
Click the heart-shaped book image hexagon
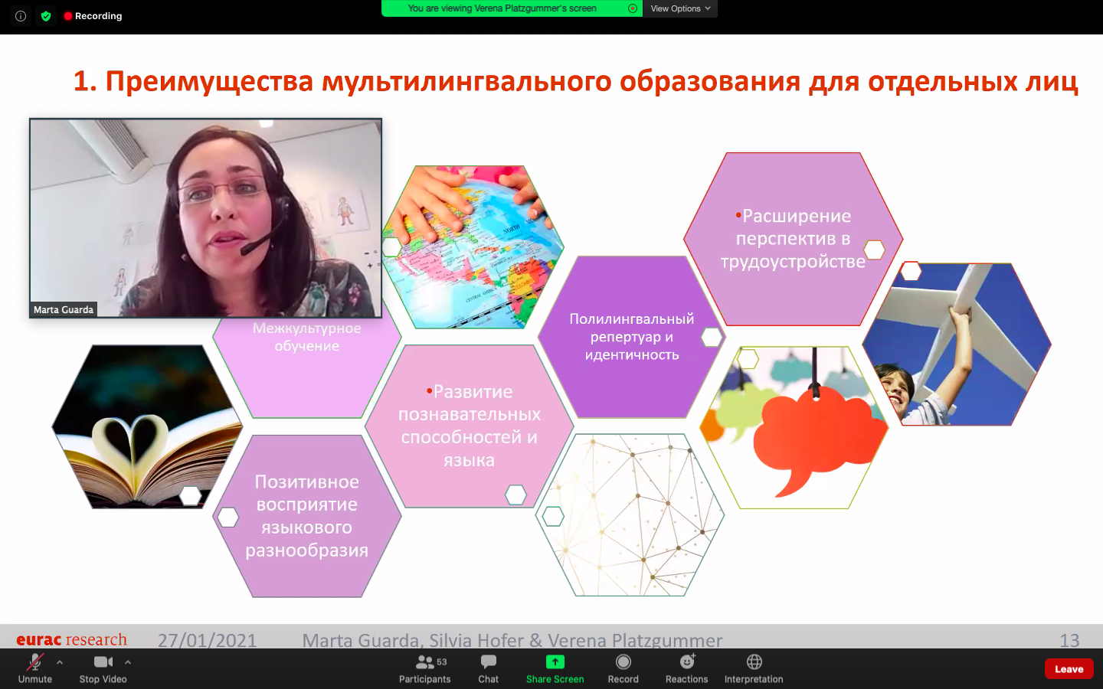[146, 427]
